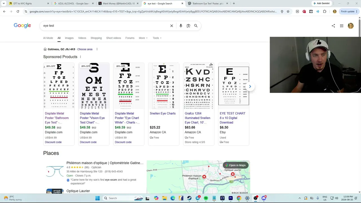Open the Short videos tab
361x203 pixels.
point(113,38)
